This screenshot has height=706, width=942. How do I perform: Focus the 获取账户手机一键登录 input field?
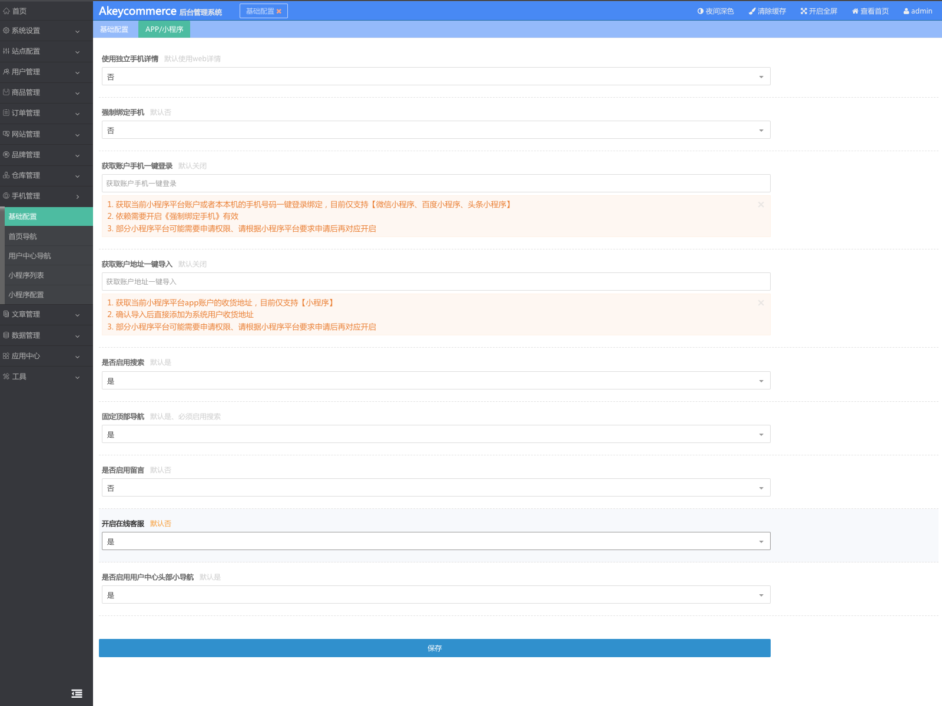(x=436, y=184)
